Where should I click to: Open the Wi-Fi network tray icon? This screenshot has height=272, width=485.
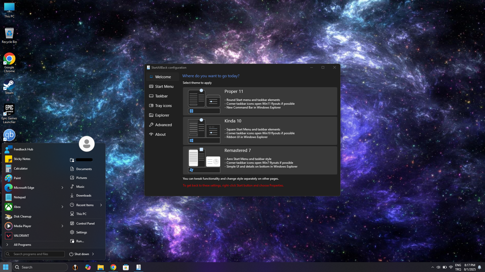pos(451,267)
